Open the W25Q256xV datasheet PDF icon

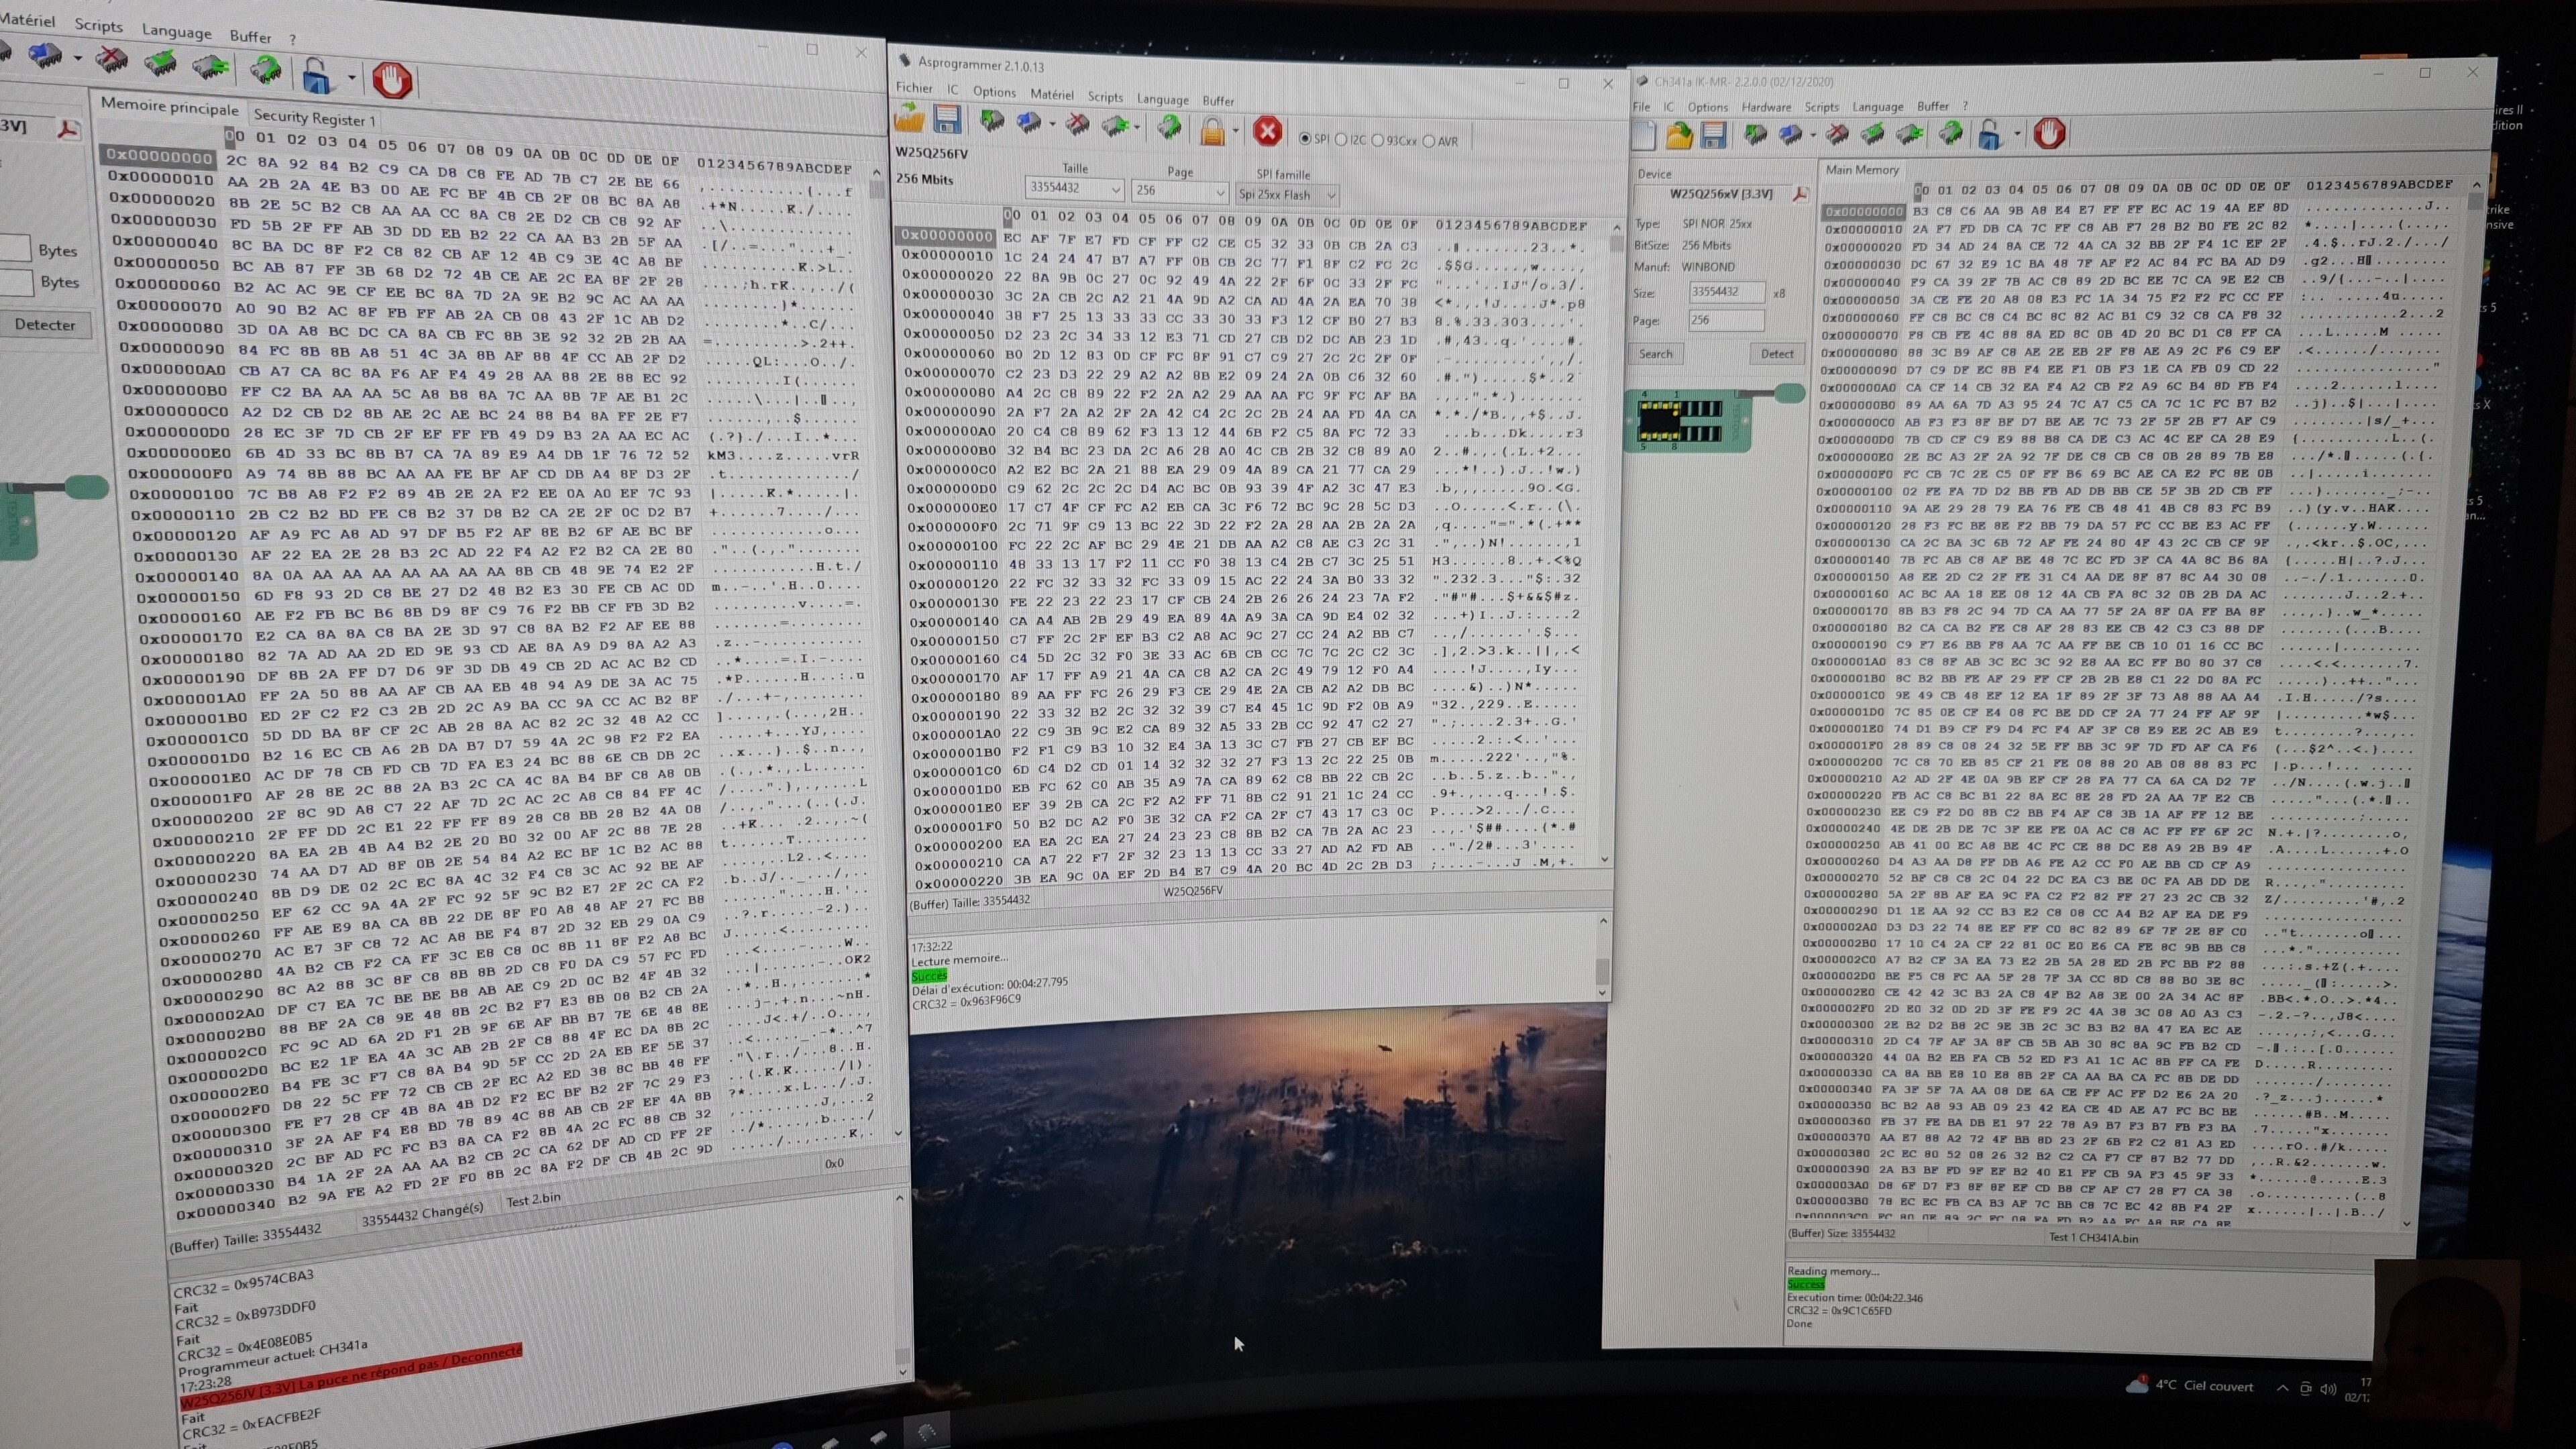coord(1800,195)
